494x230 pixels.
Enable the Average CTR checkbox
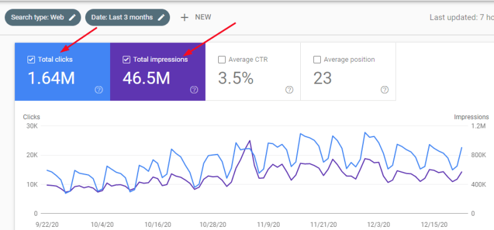[222, 59]
